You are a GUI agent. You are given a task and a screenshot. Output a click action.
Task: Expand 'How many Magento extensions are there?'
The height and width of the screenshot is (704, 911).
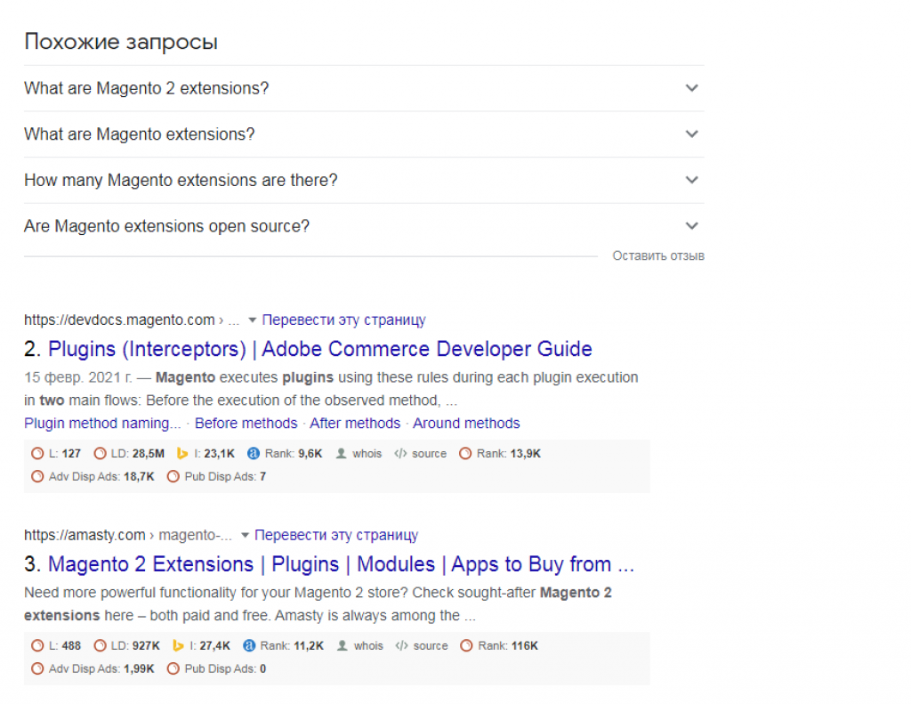tap(691, 180)
